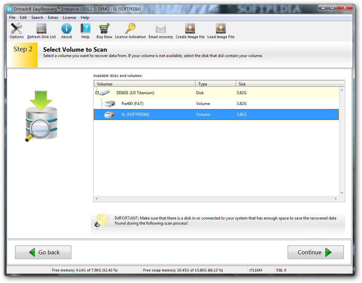Open the Options tool icon
This screenshot has width=362, height=283.
pyautogui.click(x=17, y=29)
